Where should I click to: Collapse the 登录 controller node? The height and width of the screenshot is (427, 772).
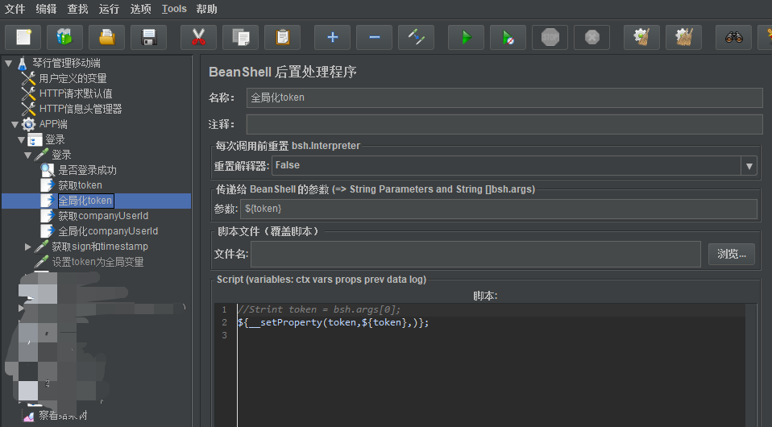pyautogui.click(x=21, y=139)
